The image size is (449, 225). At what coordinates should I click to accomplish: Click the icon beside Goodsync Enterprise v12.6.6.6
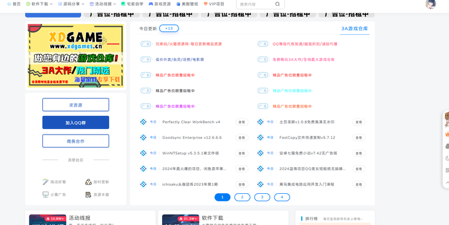coord(143,137)
